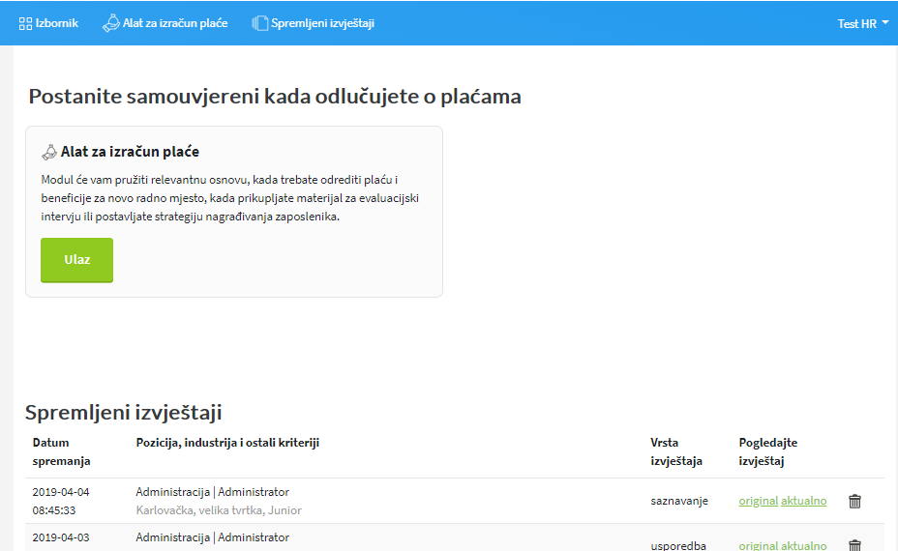898x551 pixels.
Task: Click heading Postanite samouvjereni kada odlučujete o plaćama
Action: coord(275,96)
